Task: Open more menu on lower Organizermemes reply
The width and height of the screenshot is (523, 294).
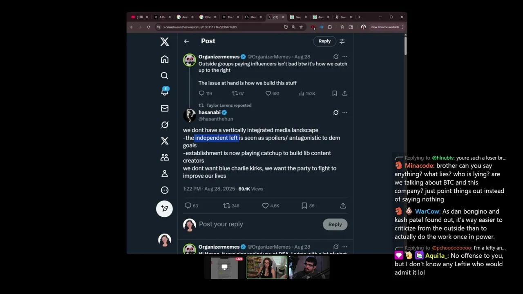Action: pyautogui.click(x=345, y=247)
